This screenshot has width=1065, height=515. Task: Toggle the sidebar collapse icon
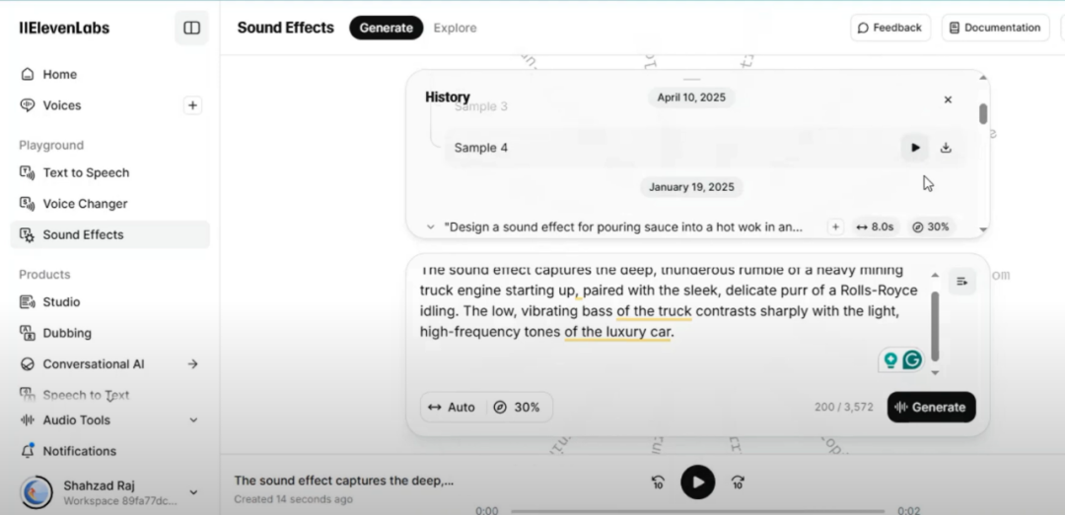[191, 28]
